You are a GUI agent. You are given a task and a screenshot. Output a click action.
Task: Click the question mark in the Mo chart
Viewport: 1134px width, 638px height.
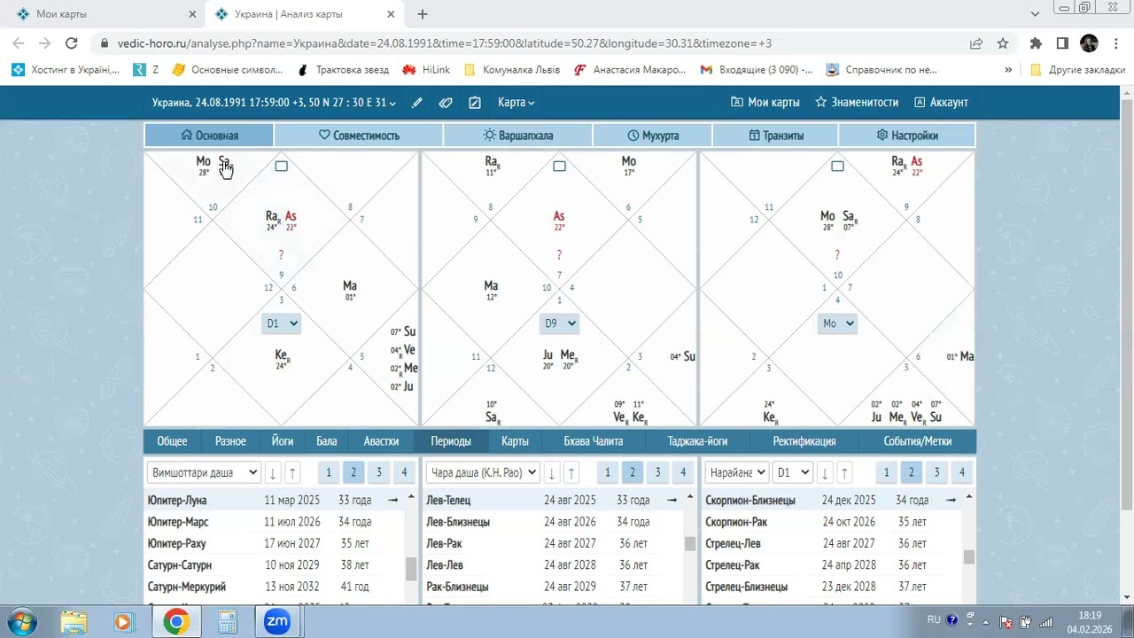click(x=837, y=255)
